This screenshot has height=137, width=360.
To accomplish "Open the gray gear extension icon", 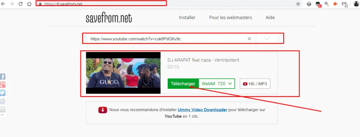I will (x=309, y=4).
